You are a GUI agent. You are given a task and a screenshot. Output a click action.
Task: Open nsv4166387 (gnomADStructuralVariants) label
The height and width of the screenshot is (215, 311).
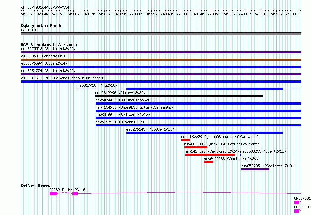[223, 144]
